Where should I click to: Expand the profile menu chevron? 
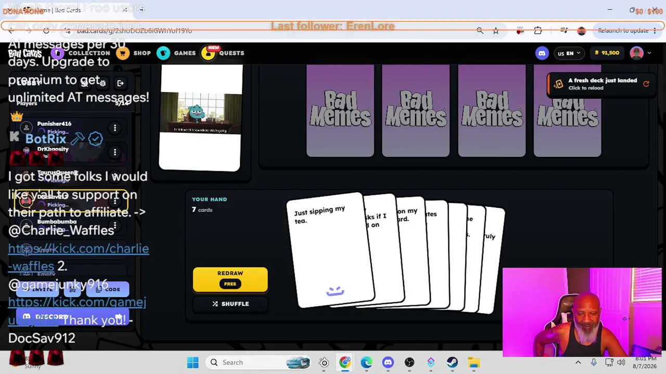click(x=649, y=53)
